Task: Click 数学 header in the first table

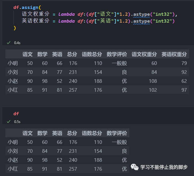Action: tap(42, 54)
